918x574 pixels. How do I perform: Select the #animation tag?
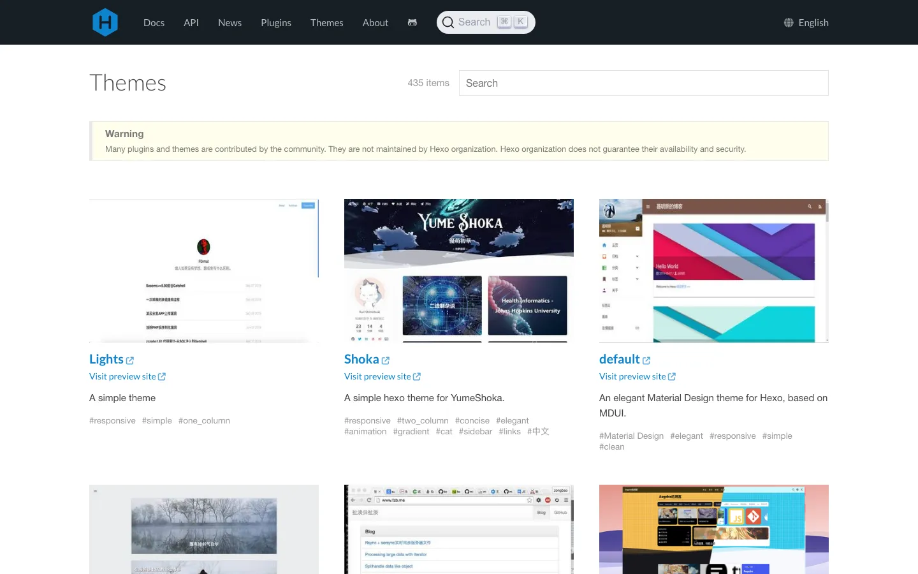tap(365, 431)
